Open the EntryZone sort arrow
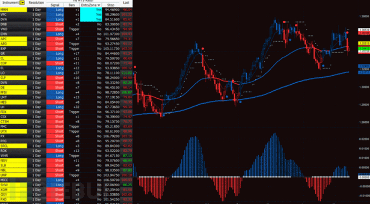Image resolution: width=370 pixels, height=204 pixels. (x=99, y=5)
